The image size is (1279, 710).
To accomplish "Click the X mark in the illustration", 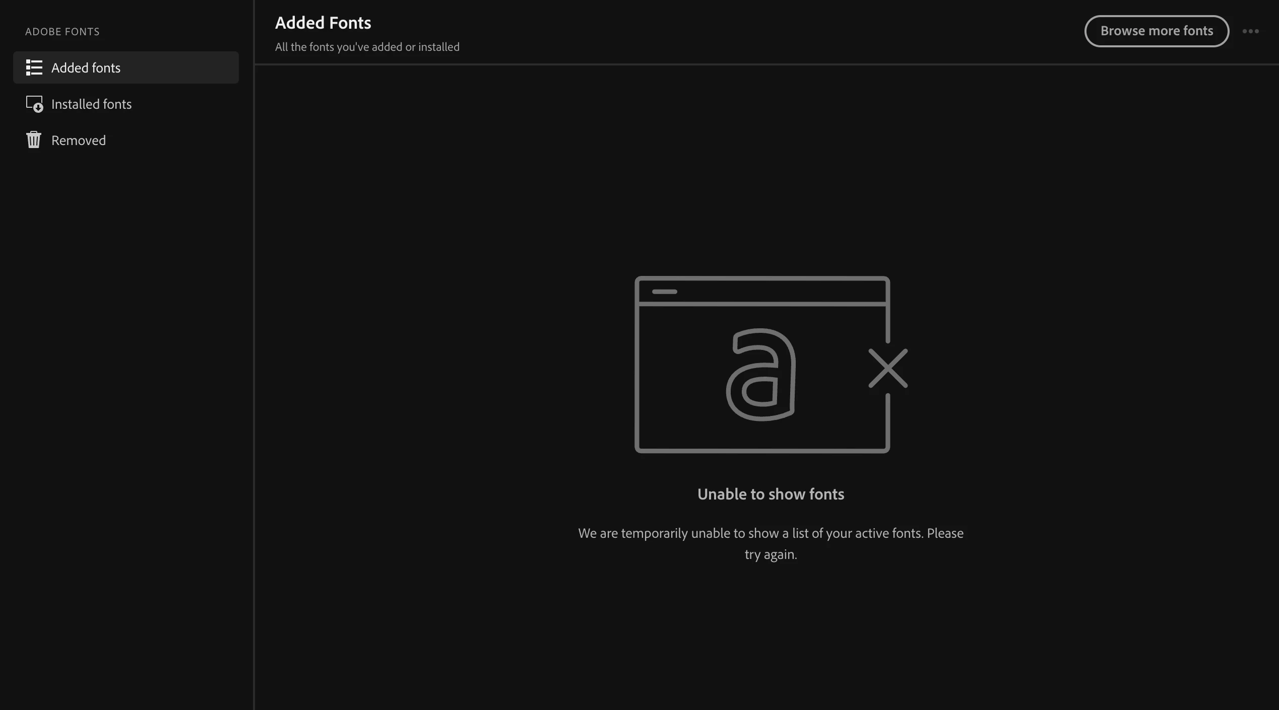I will pyautogui.click(x=888, y=368).
